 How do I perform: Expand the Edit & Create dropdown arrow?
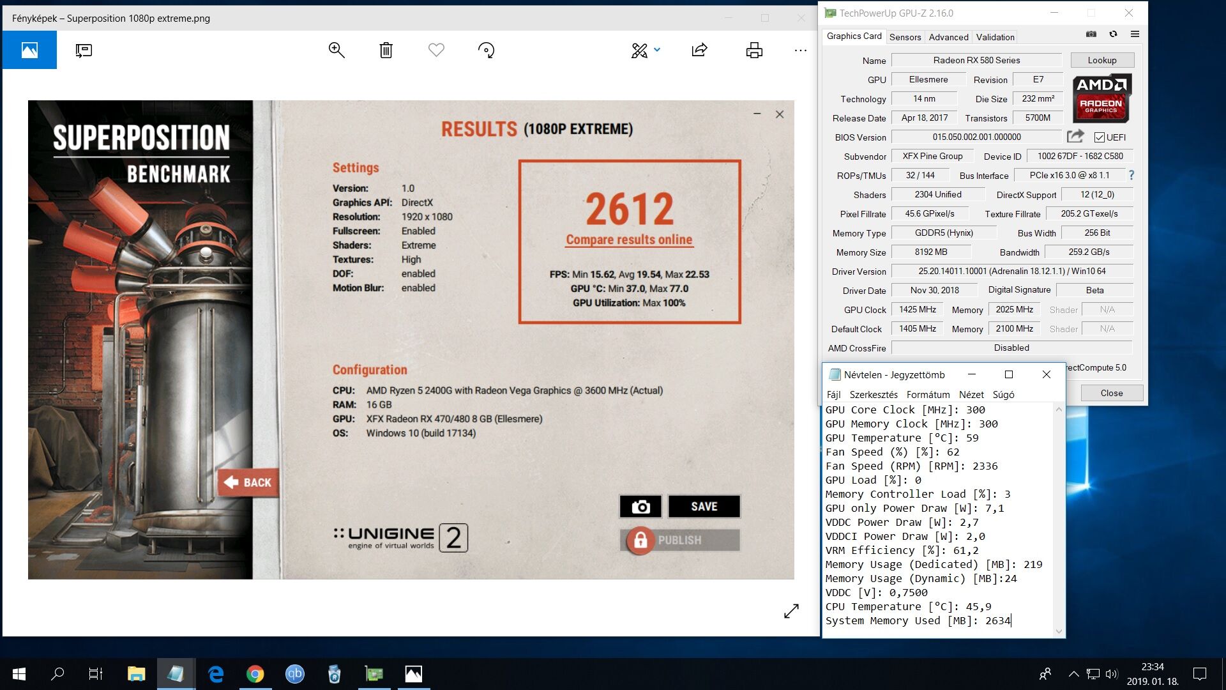click(657, 50)
